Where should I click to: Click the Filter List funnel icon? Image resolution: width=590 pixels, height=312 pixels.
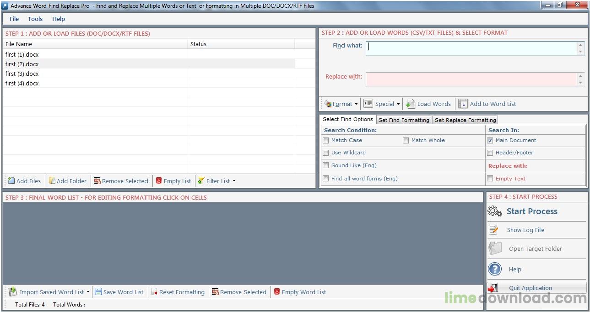[x=201, y=181]
